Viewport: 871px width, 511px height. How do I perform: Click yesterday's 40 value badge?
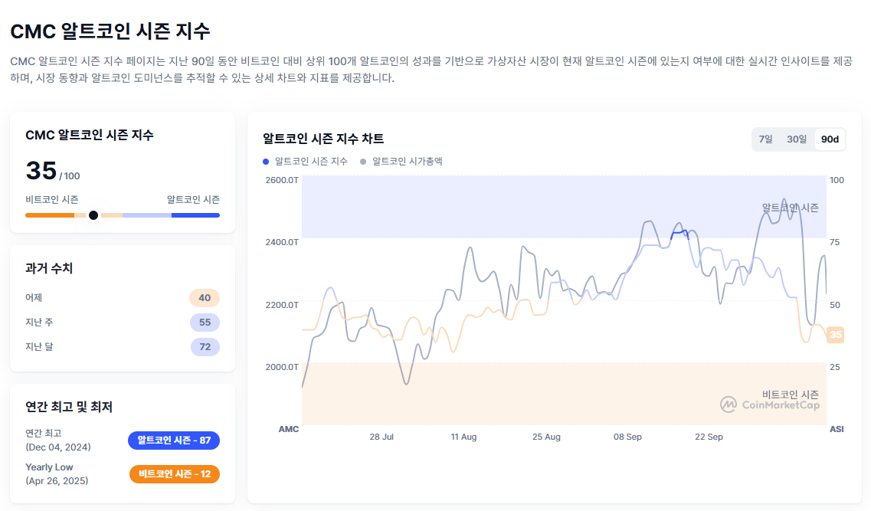click(x=205, y=298)
